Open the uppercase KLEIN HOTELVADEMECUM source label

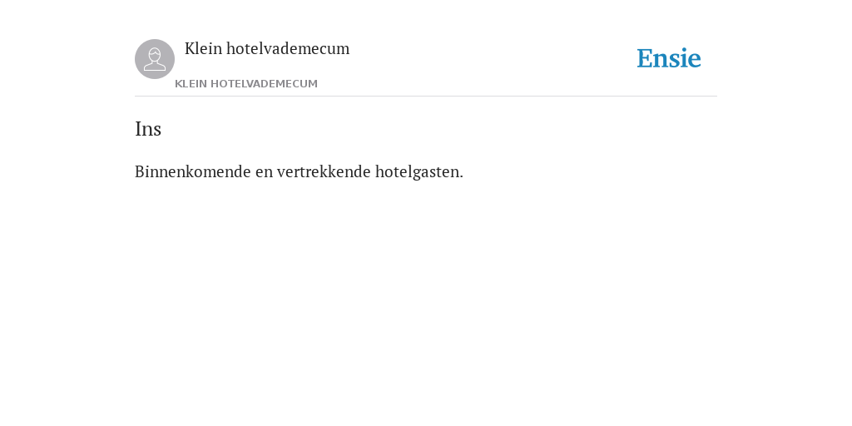click(x=246, y=84)
